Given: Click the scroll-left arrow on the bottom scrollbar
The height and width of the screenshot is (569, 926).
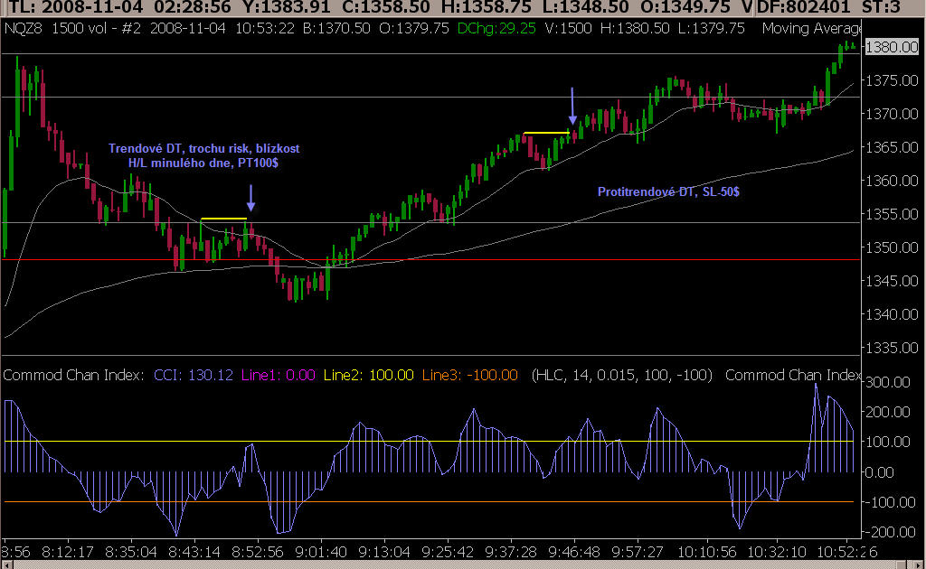Looking at the screenshot, I should click(6, 564).
